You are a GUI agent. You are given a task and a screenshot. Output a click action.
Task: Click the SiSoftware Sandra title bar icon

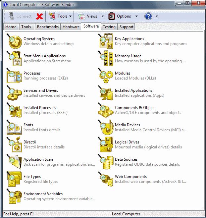pos(5,5)
